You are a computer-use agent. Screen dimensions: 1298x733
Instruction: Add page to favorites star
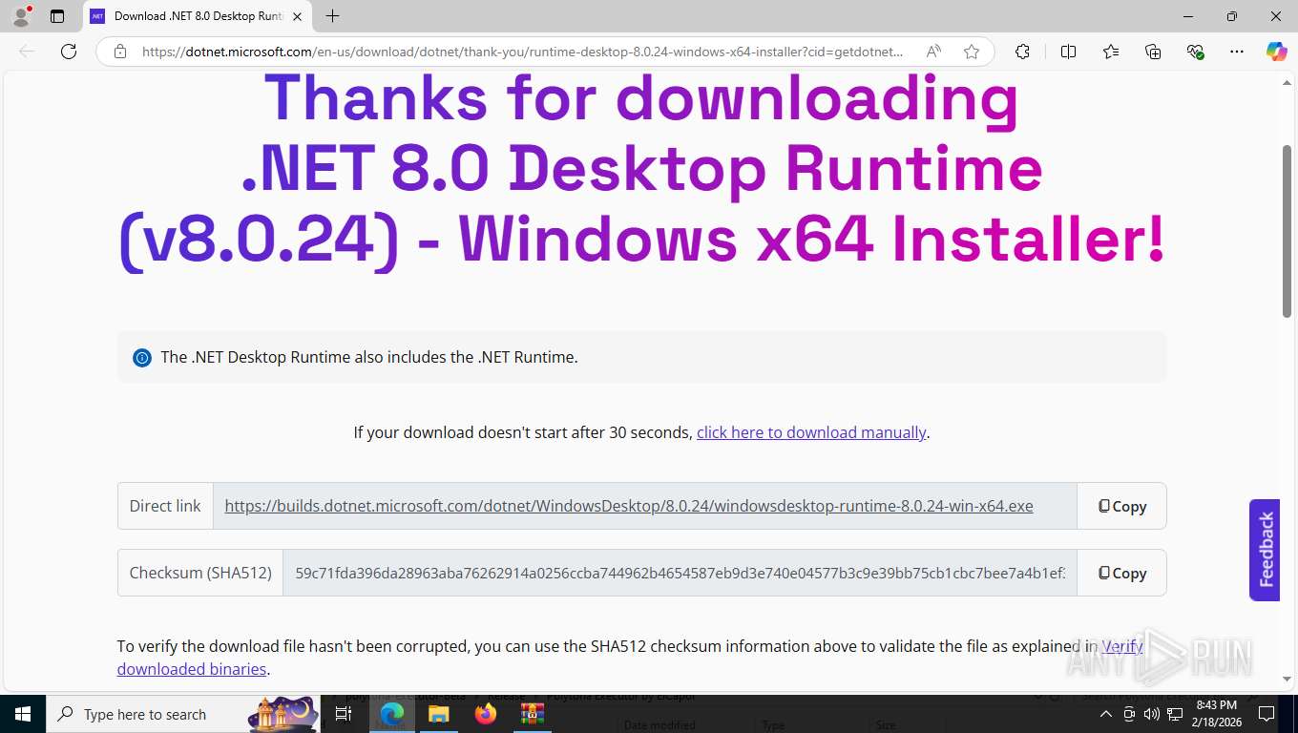click(x=972, y=52)
